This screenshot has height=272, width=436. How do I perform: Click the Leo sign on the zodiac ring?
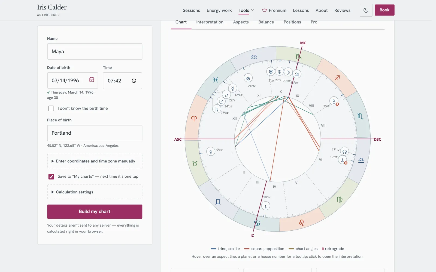click(x=301, y=223)
